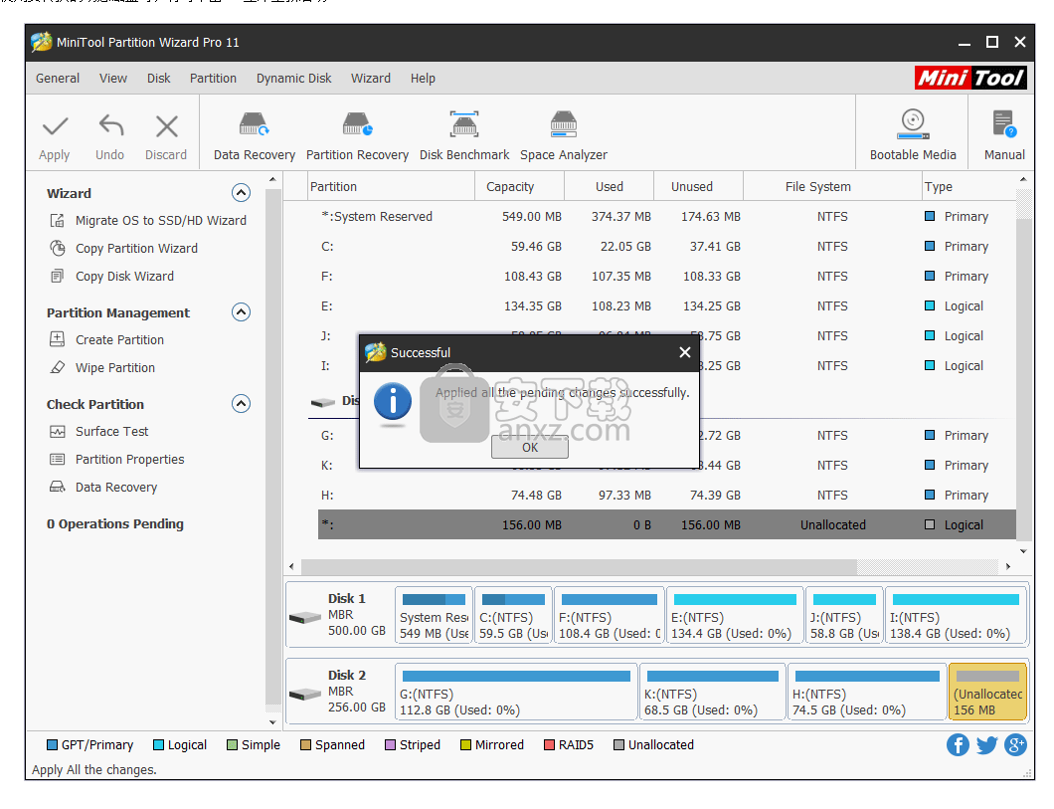Select I:(NTFS) block in Disk 1 map
Image resolution: width=1054 pixels, height=809 pixels.
click(956, 615)
